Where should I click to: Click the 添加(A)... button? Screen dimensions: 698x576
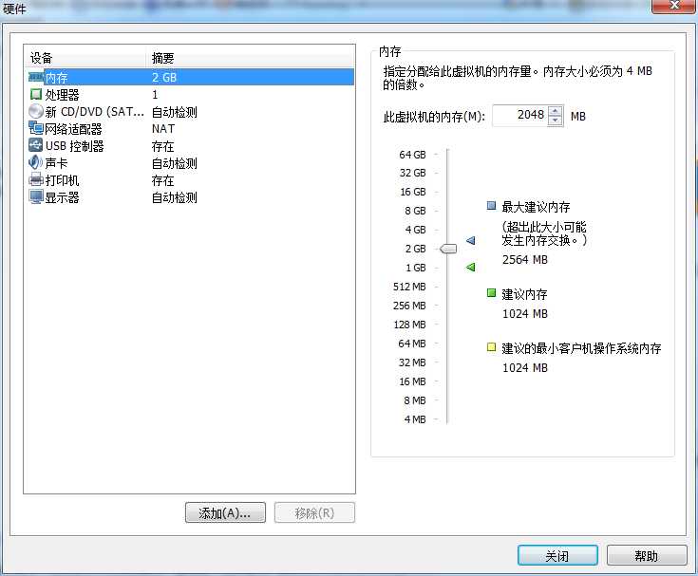pyautogui.click(x=225, y=512)
